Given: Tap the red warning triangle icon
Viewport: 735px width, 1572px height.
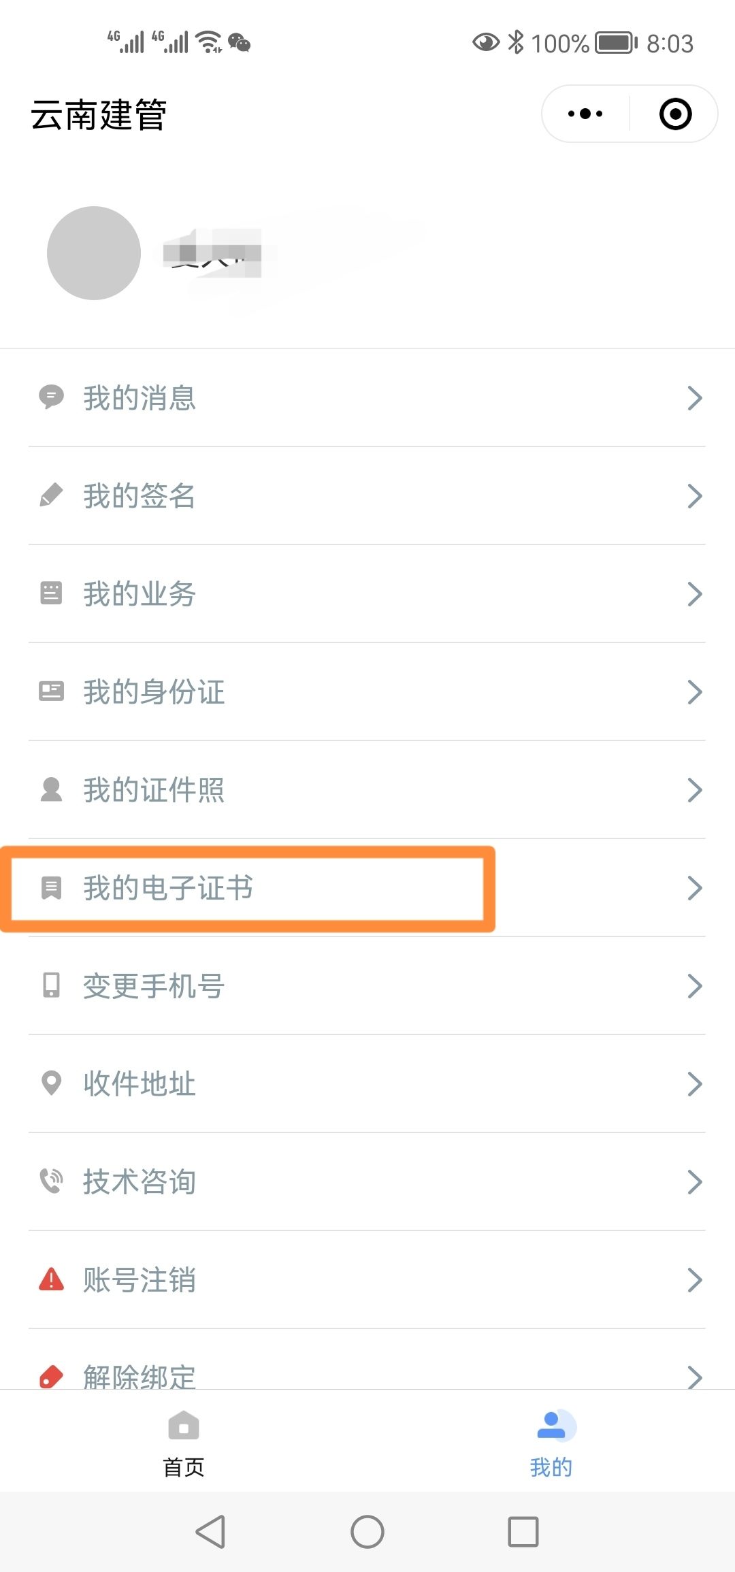Looking at the screenshot, I should click(51, 1279).
